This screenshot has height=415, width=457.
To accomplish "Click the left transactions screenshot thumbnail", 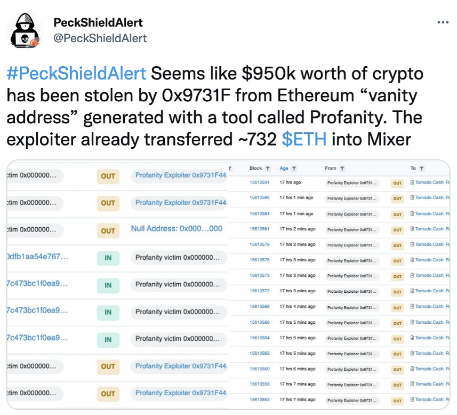I will pos(117,285).
